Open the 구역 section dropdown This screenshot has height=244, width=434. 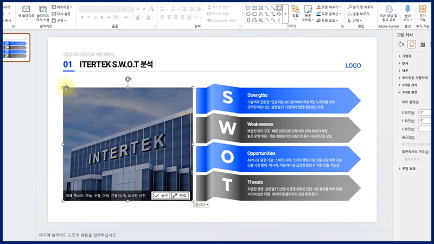pyautogui.click(x=59, y=20)
